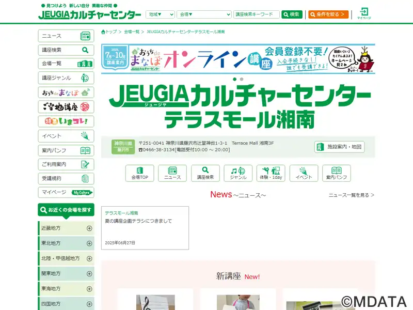Image resolution: width=413 pixels, height=310 pixels.
Task: Expand the 関東地方 region
Action: [x=66, y=274]
